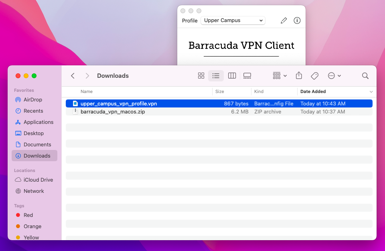
Task: Close the Finder window with red button
Action: (x=18, y=76)
